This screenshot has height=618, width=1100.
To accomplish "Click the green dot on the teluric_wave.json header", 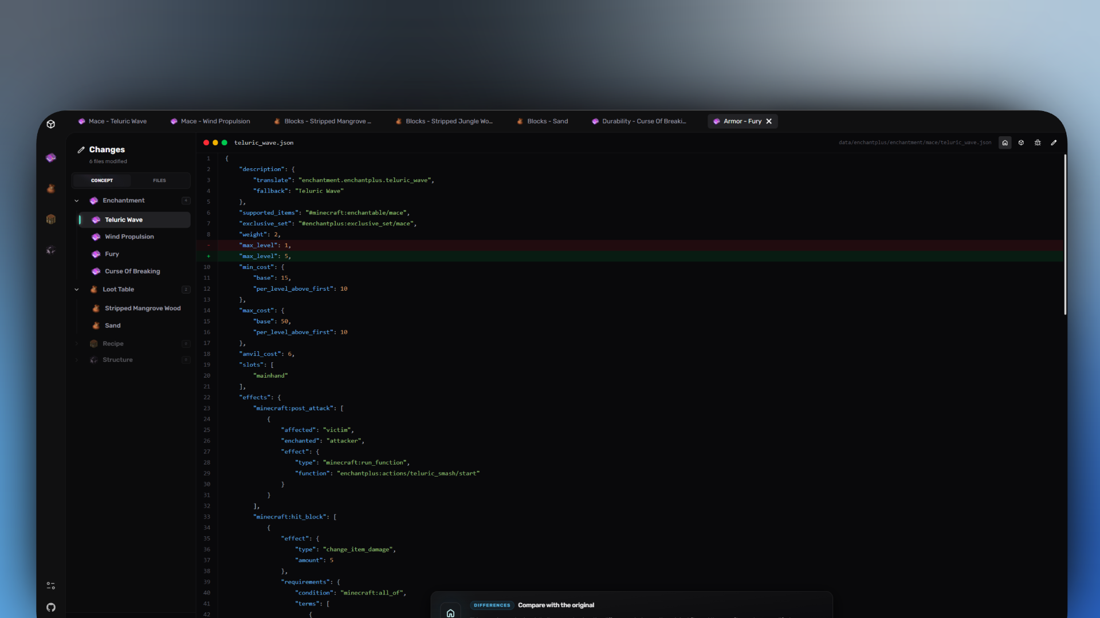I will 225,142.
